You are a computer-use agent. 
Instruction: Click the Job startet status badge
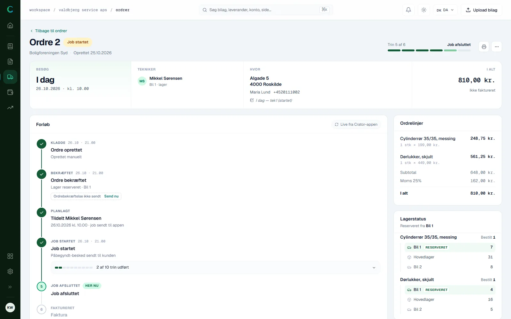pos(78,42)
